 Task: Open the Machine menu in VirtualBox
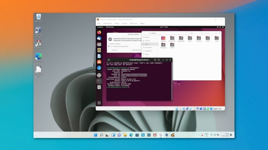(x=107, y=23)
